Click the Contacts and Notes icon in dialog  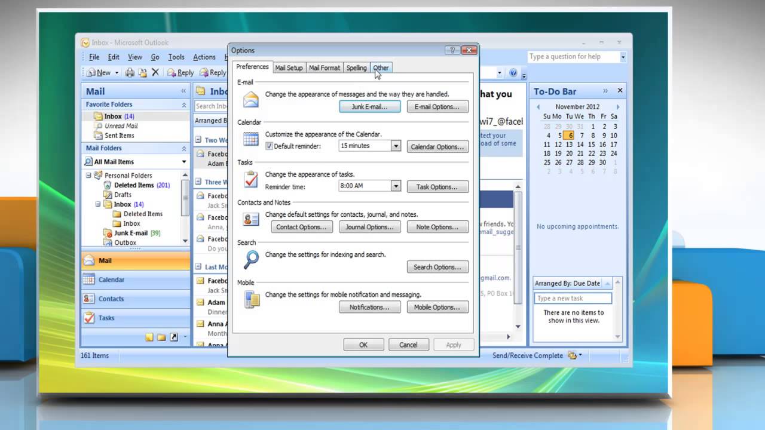click(x=251, y=219)
